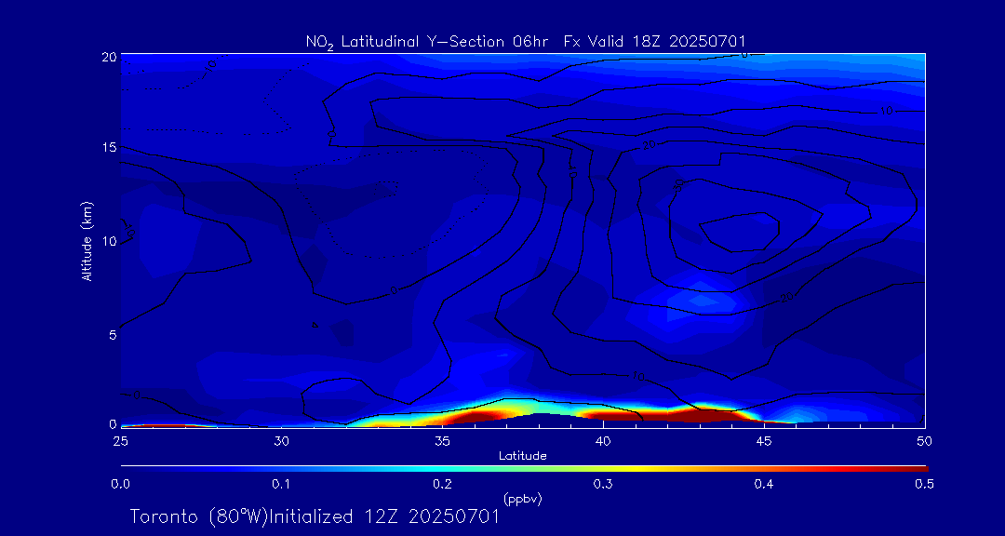Image resolution: width=1005 pixels, height=536 pixels.
Task: Click the horizontal NO2 color scale bar
Action: tap(524, 469)
